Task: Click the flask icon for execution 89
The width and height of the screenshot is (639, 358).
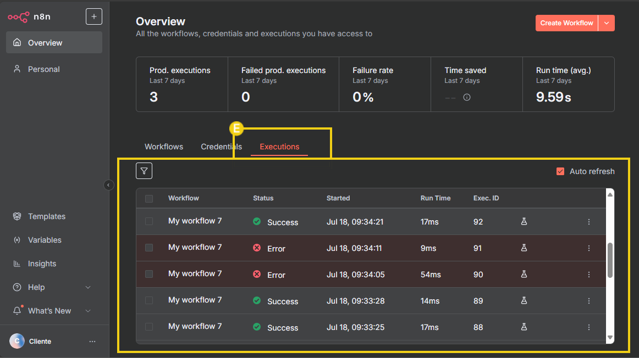Action: click(524, 301)
